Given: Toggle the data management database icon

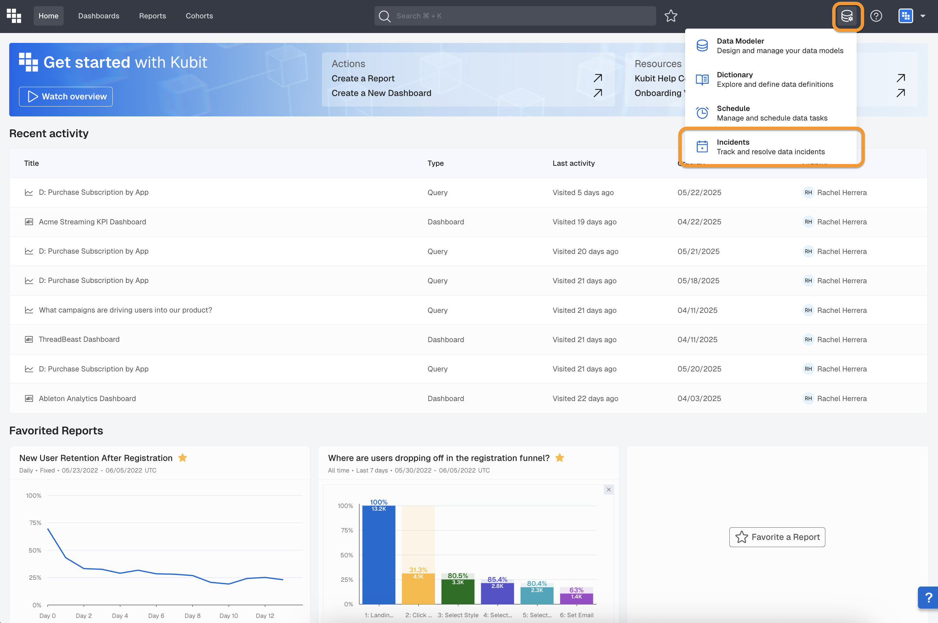Looking at the screenshot, I should pyautogui.click(x=847, y=16).
